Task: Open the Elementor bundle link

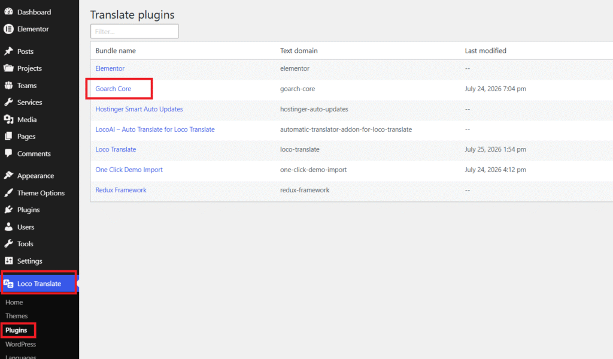Action: (110, 68)
